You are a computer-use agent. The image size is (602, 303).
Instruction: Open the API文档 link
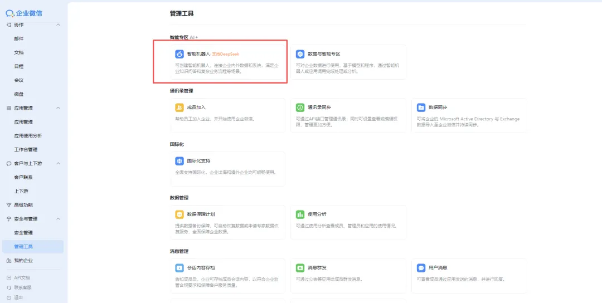22,278
